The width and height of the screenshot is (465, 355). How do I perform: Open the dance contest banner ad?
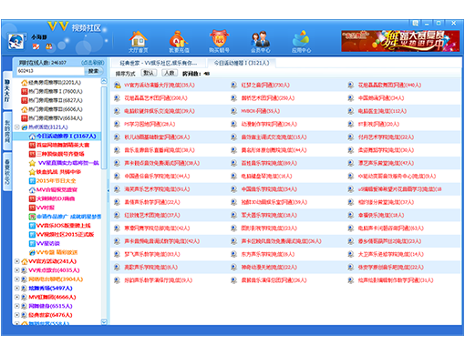[400, 41]
